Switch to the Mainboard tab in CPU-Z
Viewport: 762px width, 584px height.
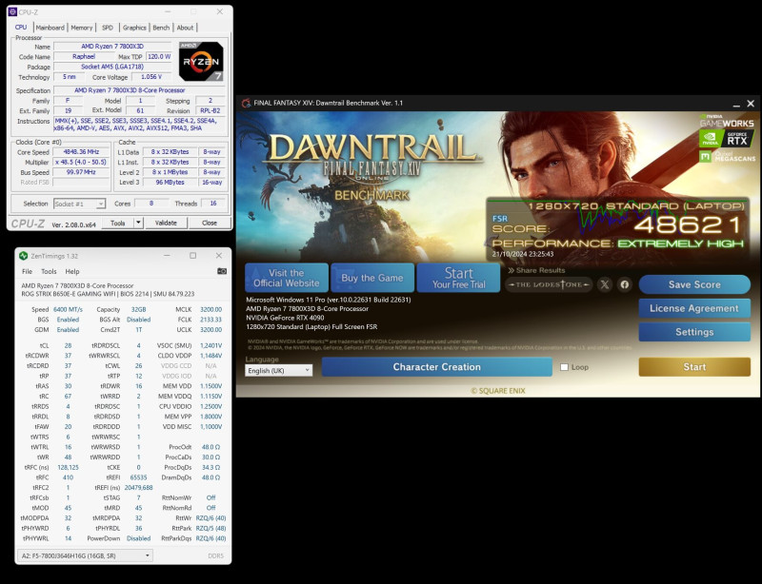point(50,28)
